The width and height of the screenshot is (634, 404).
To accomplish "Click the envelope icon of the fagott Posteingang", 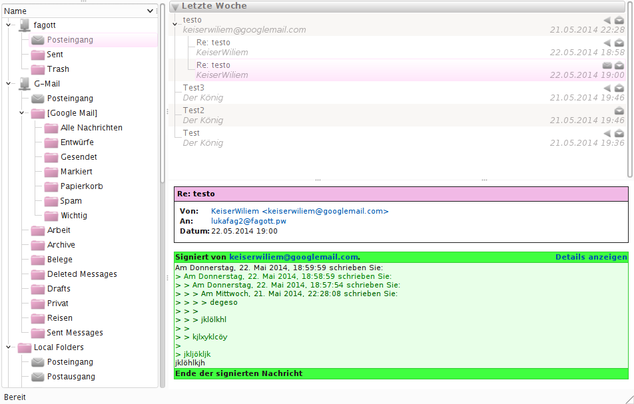I will point(37,40).
